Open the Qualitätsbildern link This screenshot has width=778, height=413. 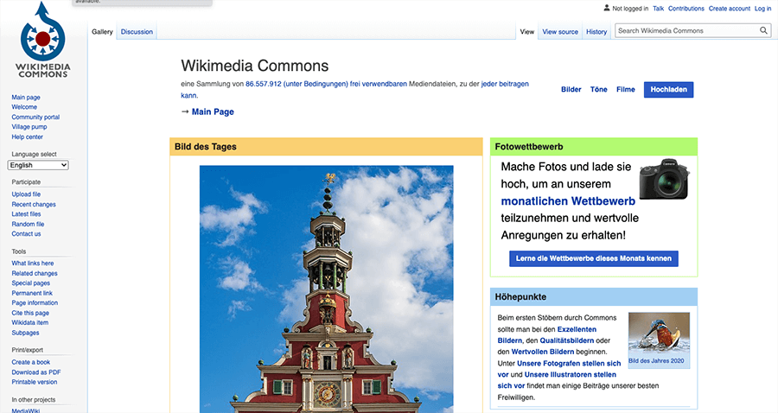[566, 340]
